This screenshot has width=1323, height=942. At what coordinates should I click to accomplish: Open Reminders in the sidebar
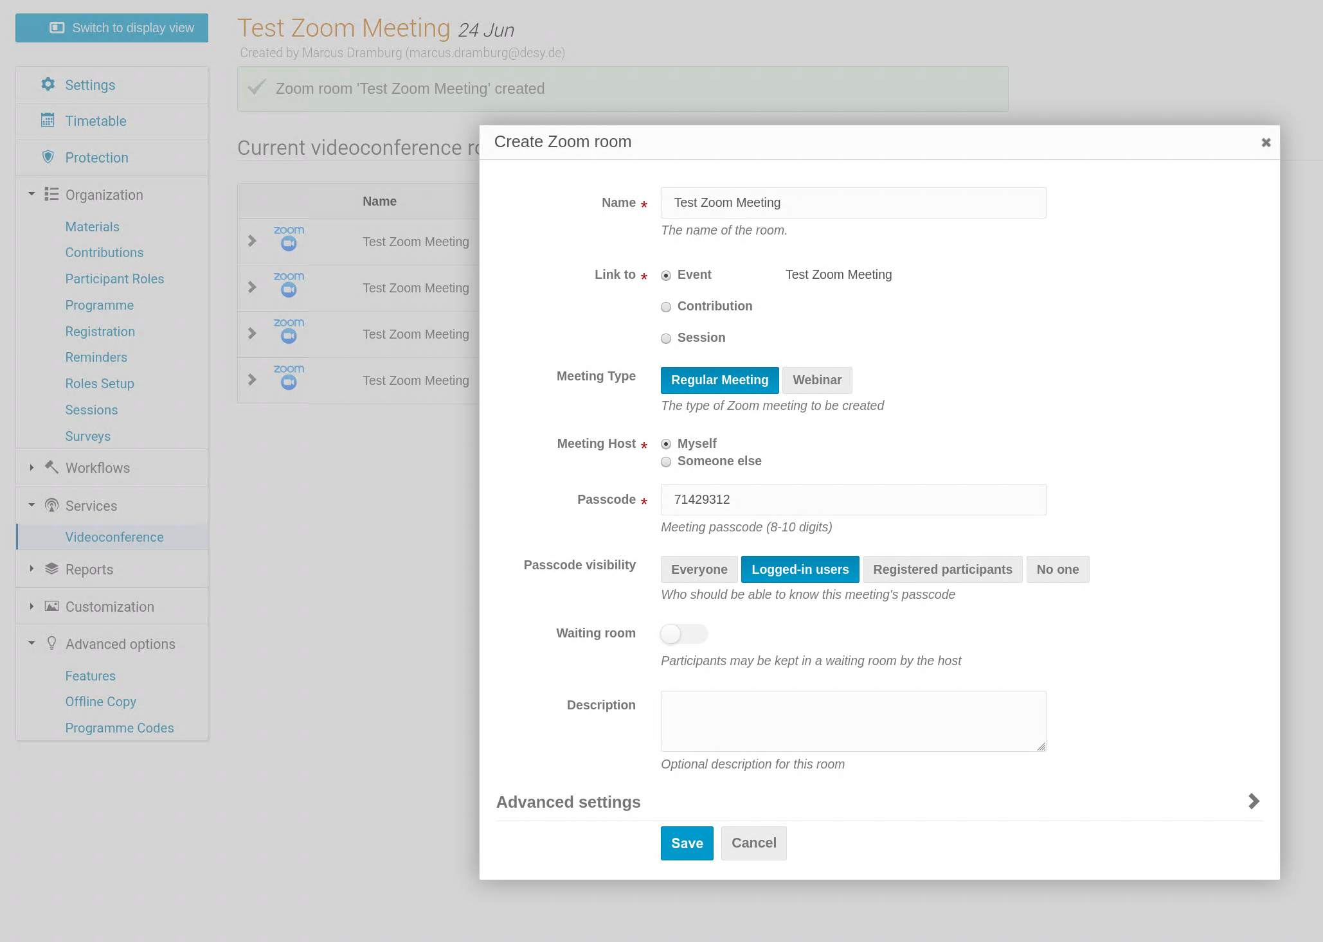[x=96, y=357]
